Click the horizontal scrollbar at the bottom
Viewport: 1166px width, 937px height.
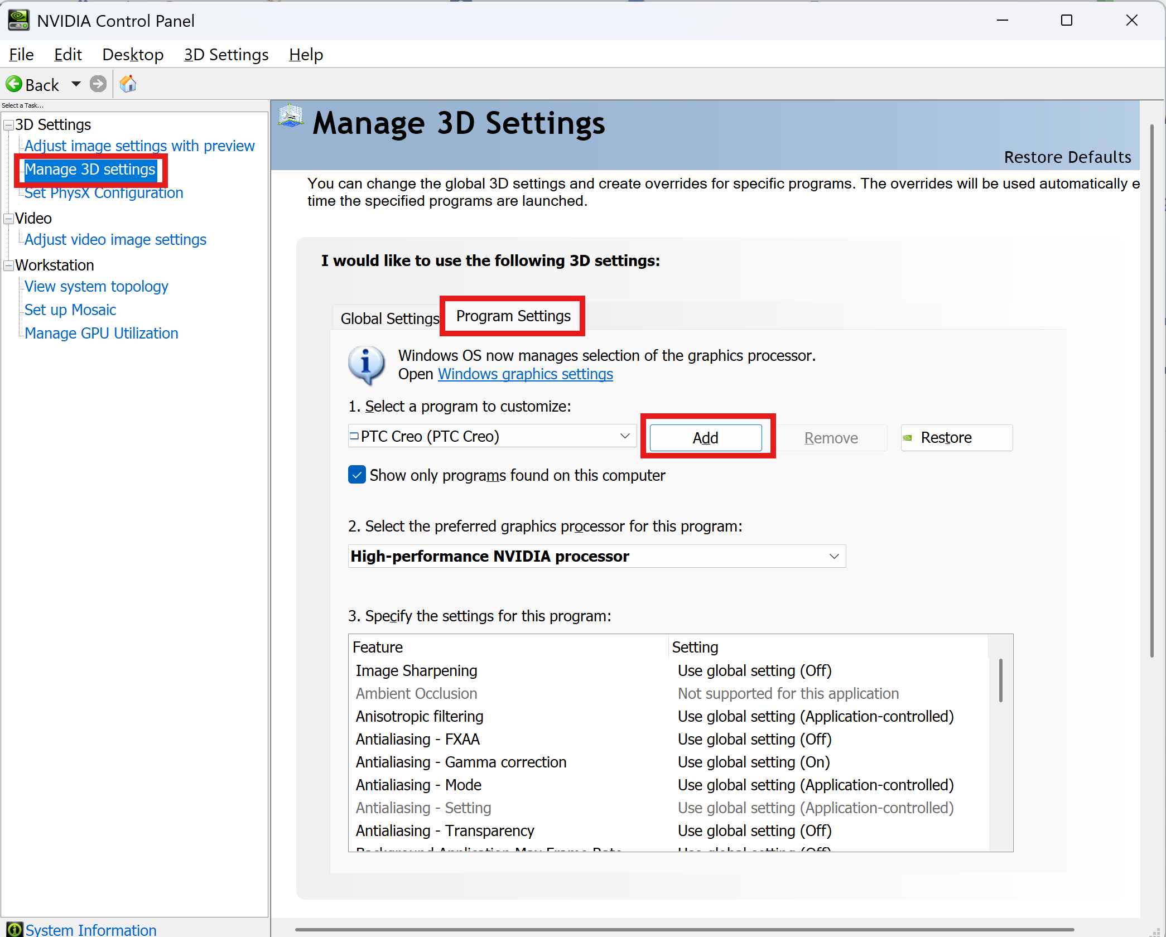click(685, 930)
